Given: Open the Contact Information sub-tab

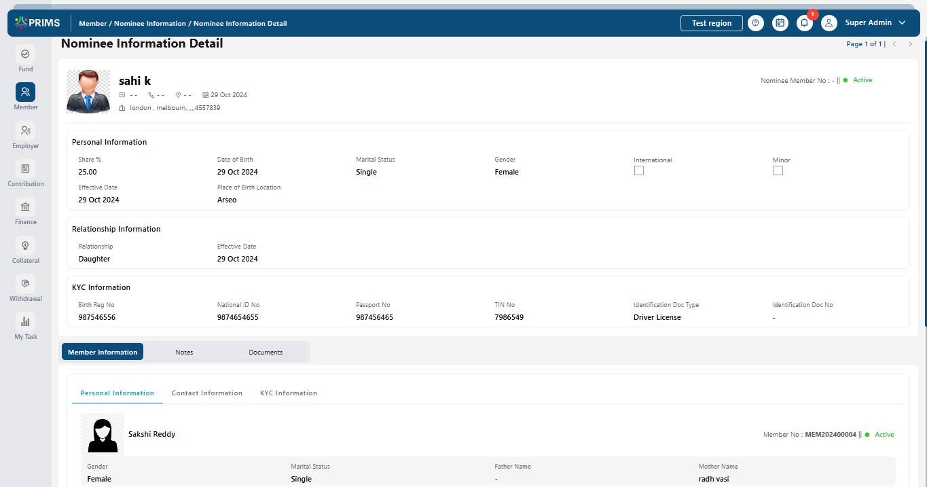Looking at the screenshot, I should tap(207, 393).
